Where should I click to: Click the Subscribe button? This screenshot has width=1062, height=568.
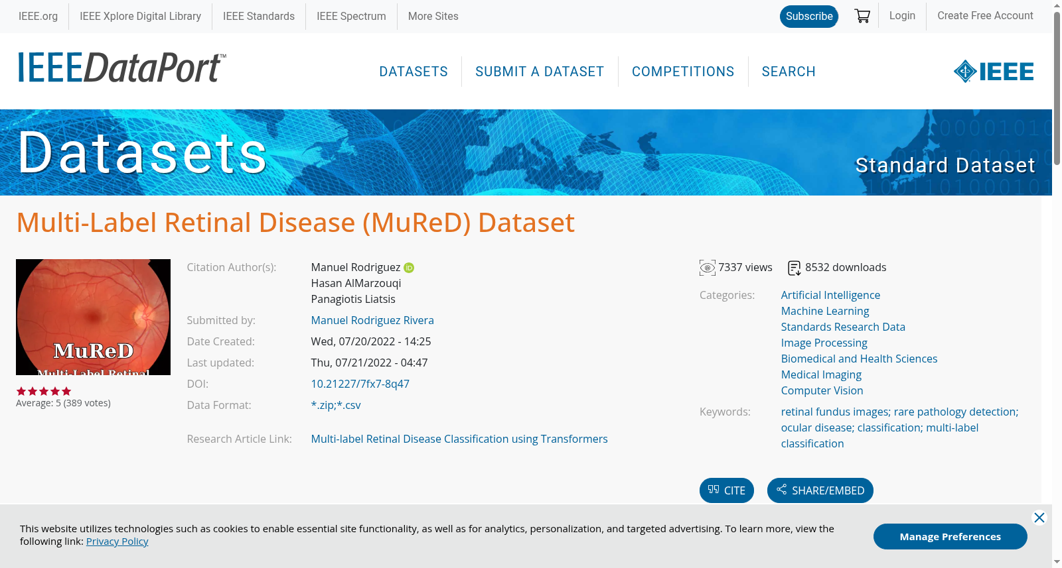(809, 17)
